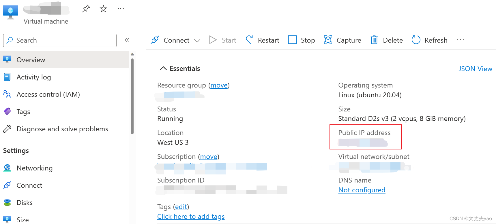Screen dimensions: 496x224
Task: Open JSON View
Action: [x=475, y=69]
